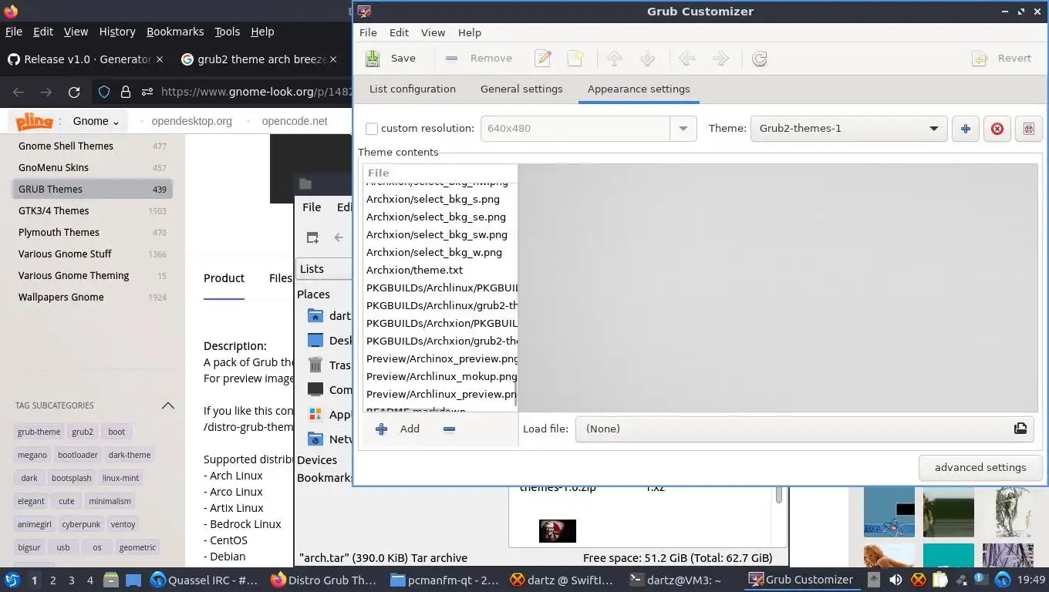Select Archxion/select_bkg_sw.png file
The height and width of the screenshot is (592, 1049).
point(440,234)
